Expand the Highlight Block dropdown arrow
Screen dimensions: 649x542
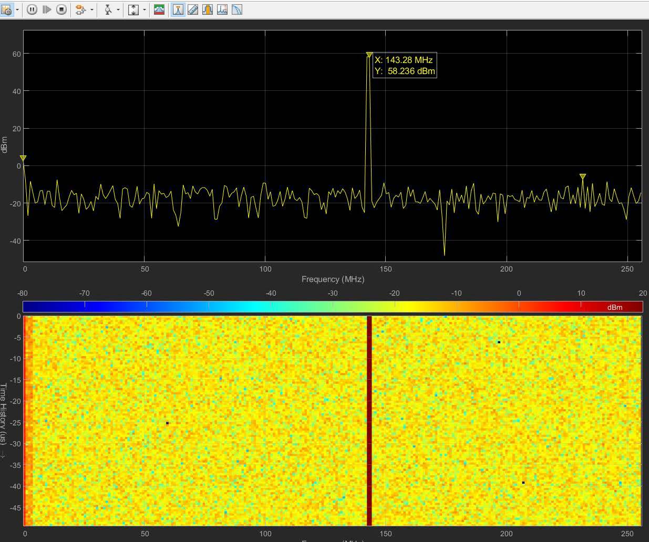click(x=92, y=9)
